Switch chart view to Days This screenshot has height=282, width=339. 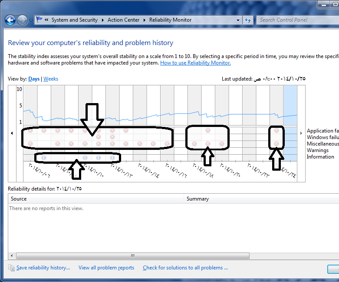pos(34,79)
